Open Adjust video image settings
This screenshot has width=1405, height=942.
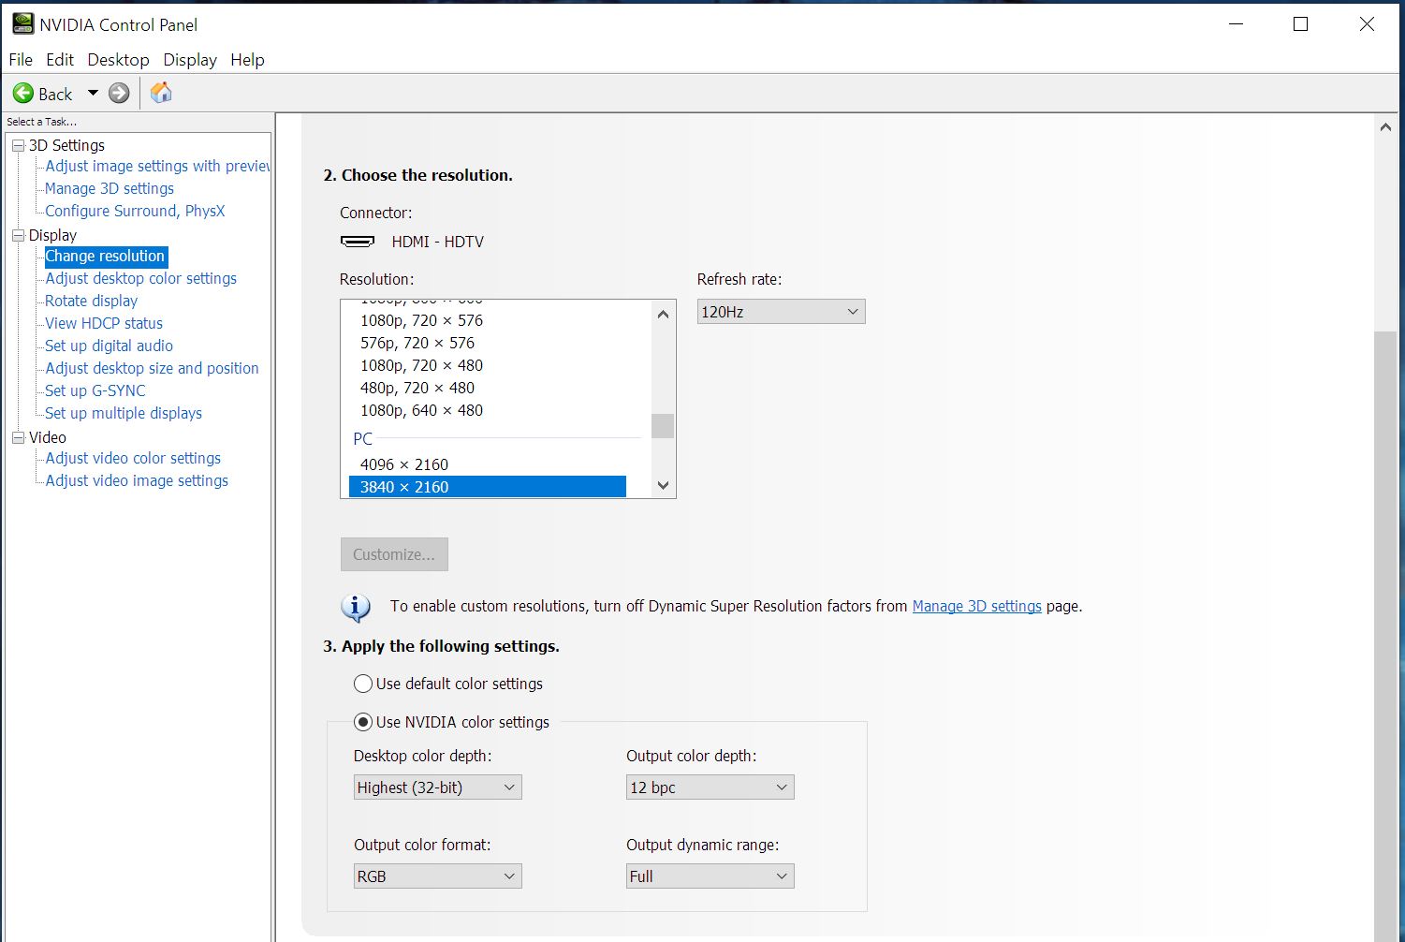click(x=137, y=480)
